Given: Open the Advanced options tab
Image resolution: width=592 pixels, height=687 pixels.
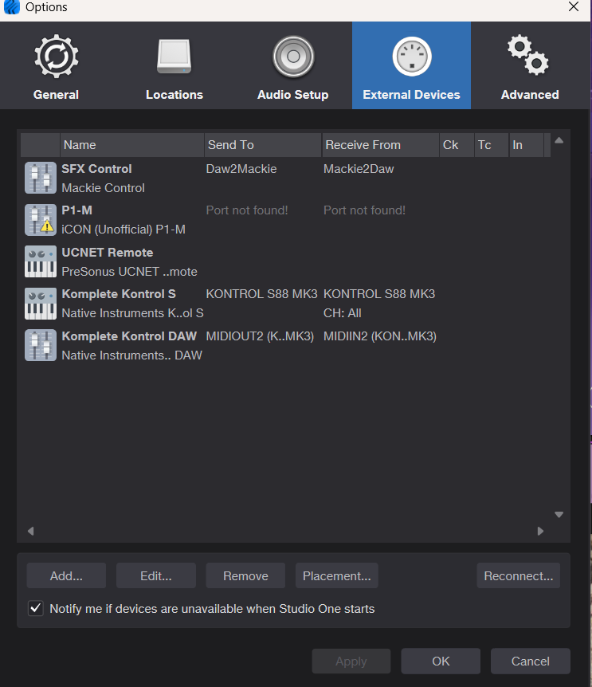Looking at the screenshot, I should tap(530, 65).
